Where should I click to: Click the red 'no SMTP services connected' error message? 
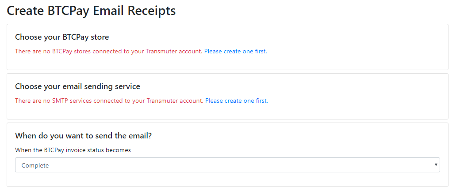pos(109,101)
